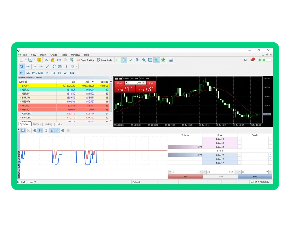Select the text label tool
Viewport: 290px width, 232px height.
66,66
